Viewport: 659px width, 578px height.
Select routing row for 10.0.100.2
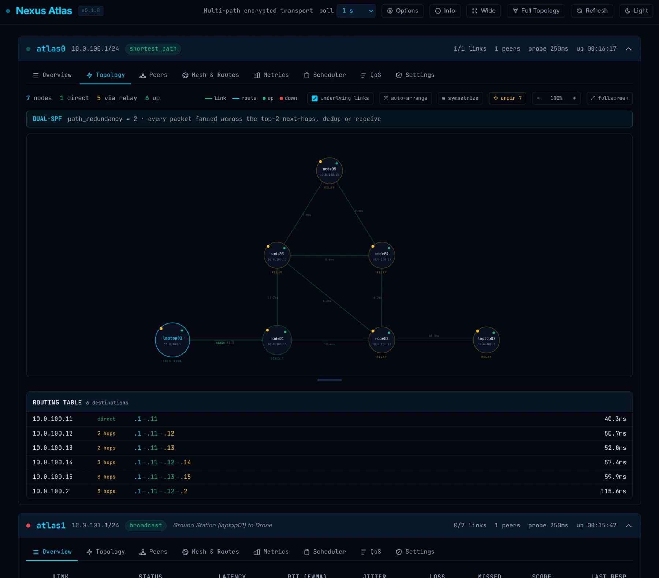coord(329,492)
